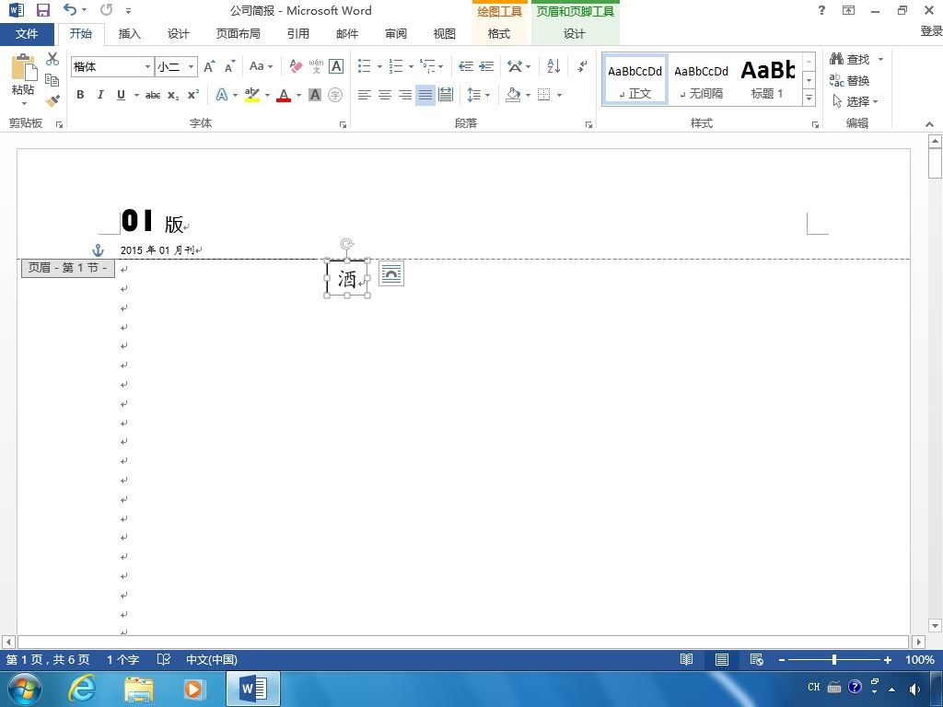
Task: Insert enclosed character icon
Action: tap(335, 95)
